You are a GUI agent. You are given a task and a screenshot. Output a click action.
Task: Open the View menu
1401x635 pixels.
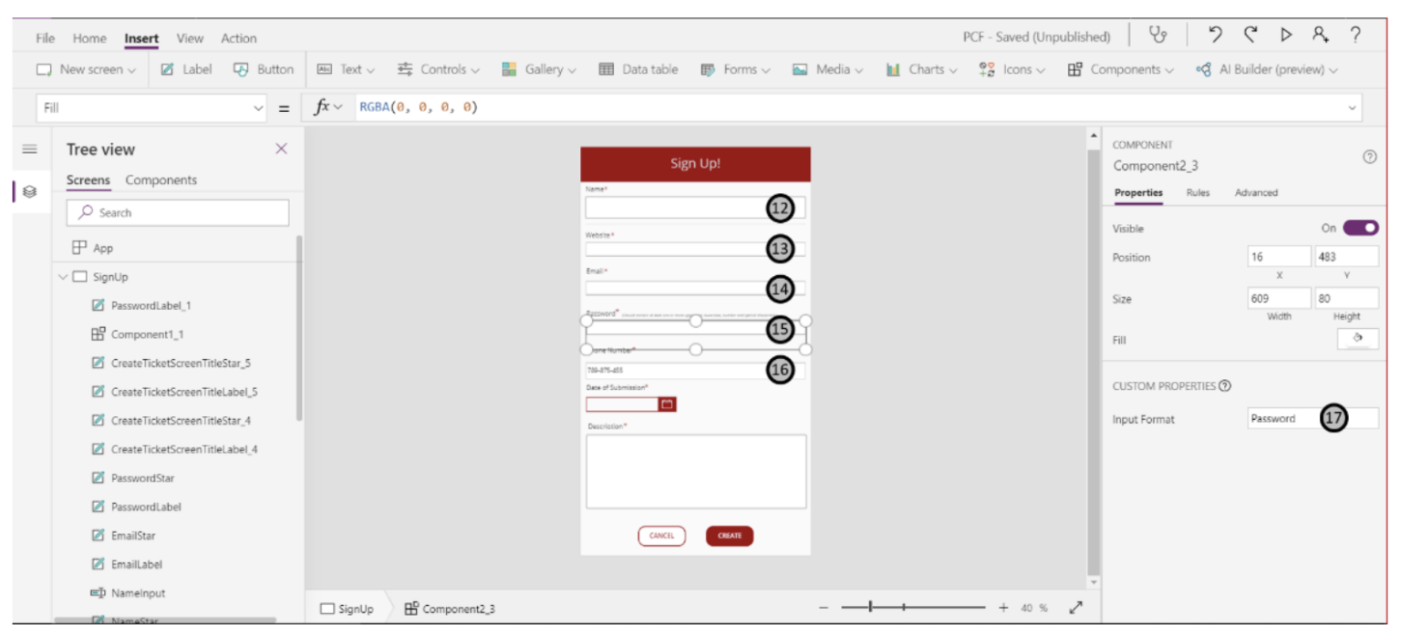(189, 38)
